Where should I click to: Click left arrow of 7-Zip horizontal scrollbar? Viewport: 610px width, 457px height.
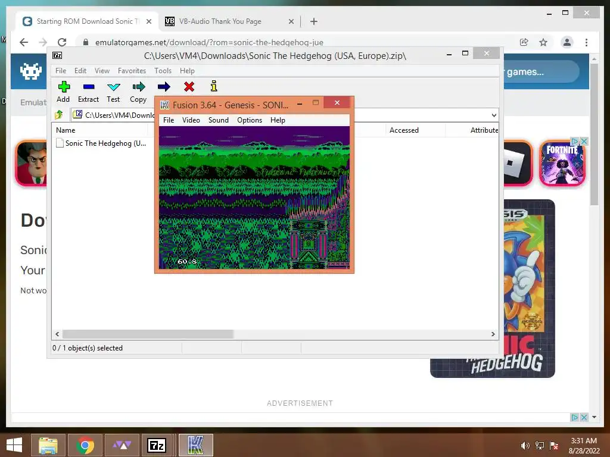coord(58,334)
